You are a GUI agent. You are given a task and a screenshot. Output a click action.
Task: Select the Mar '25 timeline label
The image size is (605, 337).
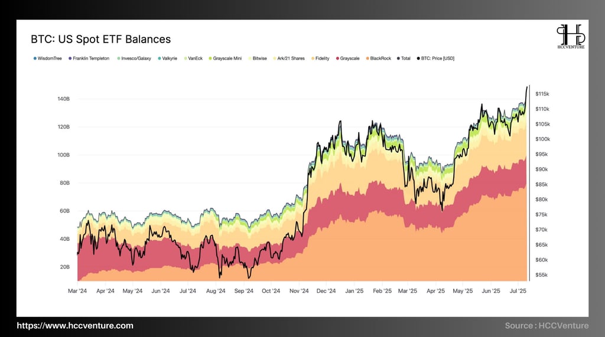[408, 291]
